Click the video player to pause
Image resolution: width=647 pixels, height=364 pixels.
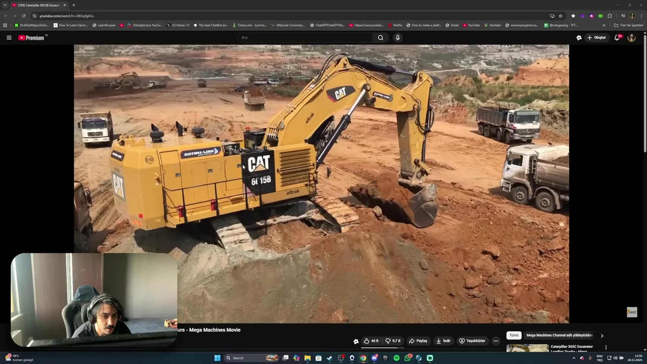(321, 184)
